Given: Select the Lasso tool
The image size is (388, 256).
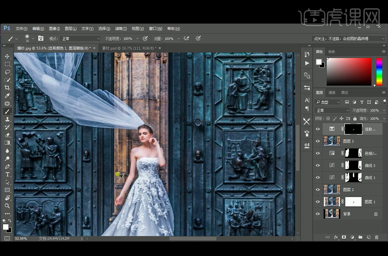Looking at the screenshot, I should click(7, 72).
